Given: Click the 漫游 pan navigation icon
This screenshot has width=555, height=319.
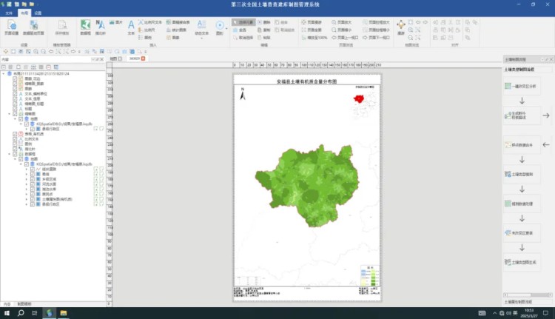Looking at the screenshot, I should tap(400, 28).
